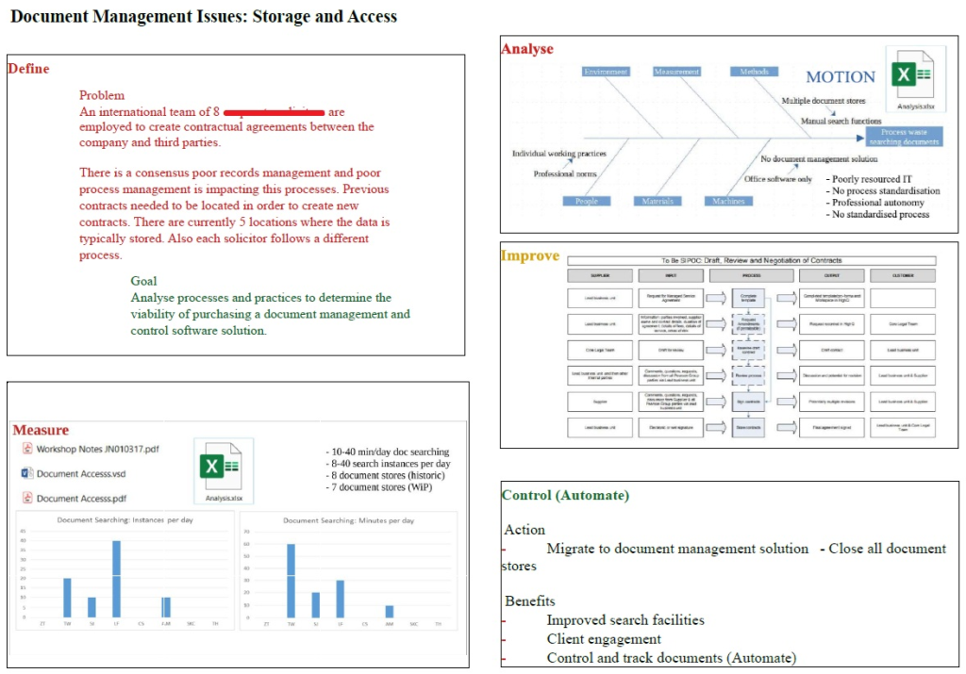Select the "Define" section heading
This screenshot has width=966, height=674.
(28, 68)
